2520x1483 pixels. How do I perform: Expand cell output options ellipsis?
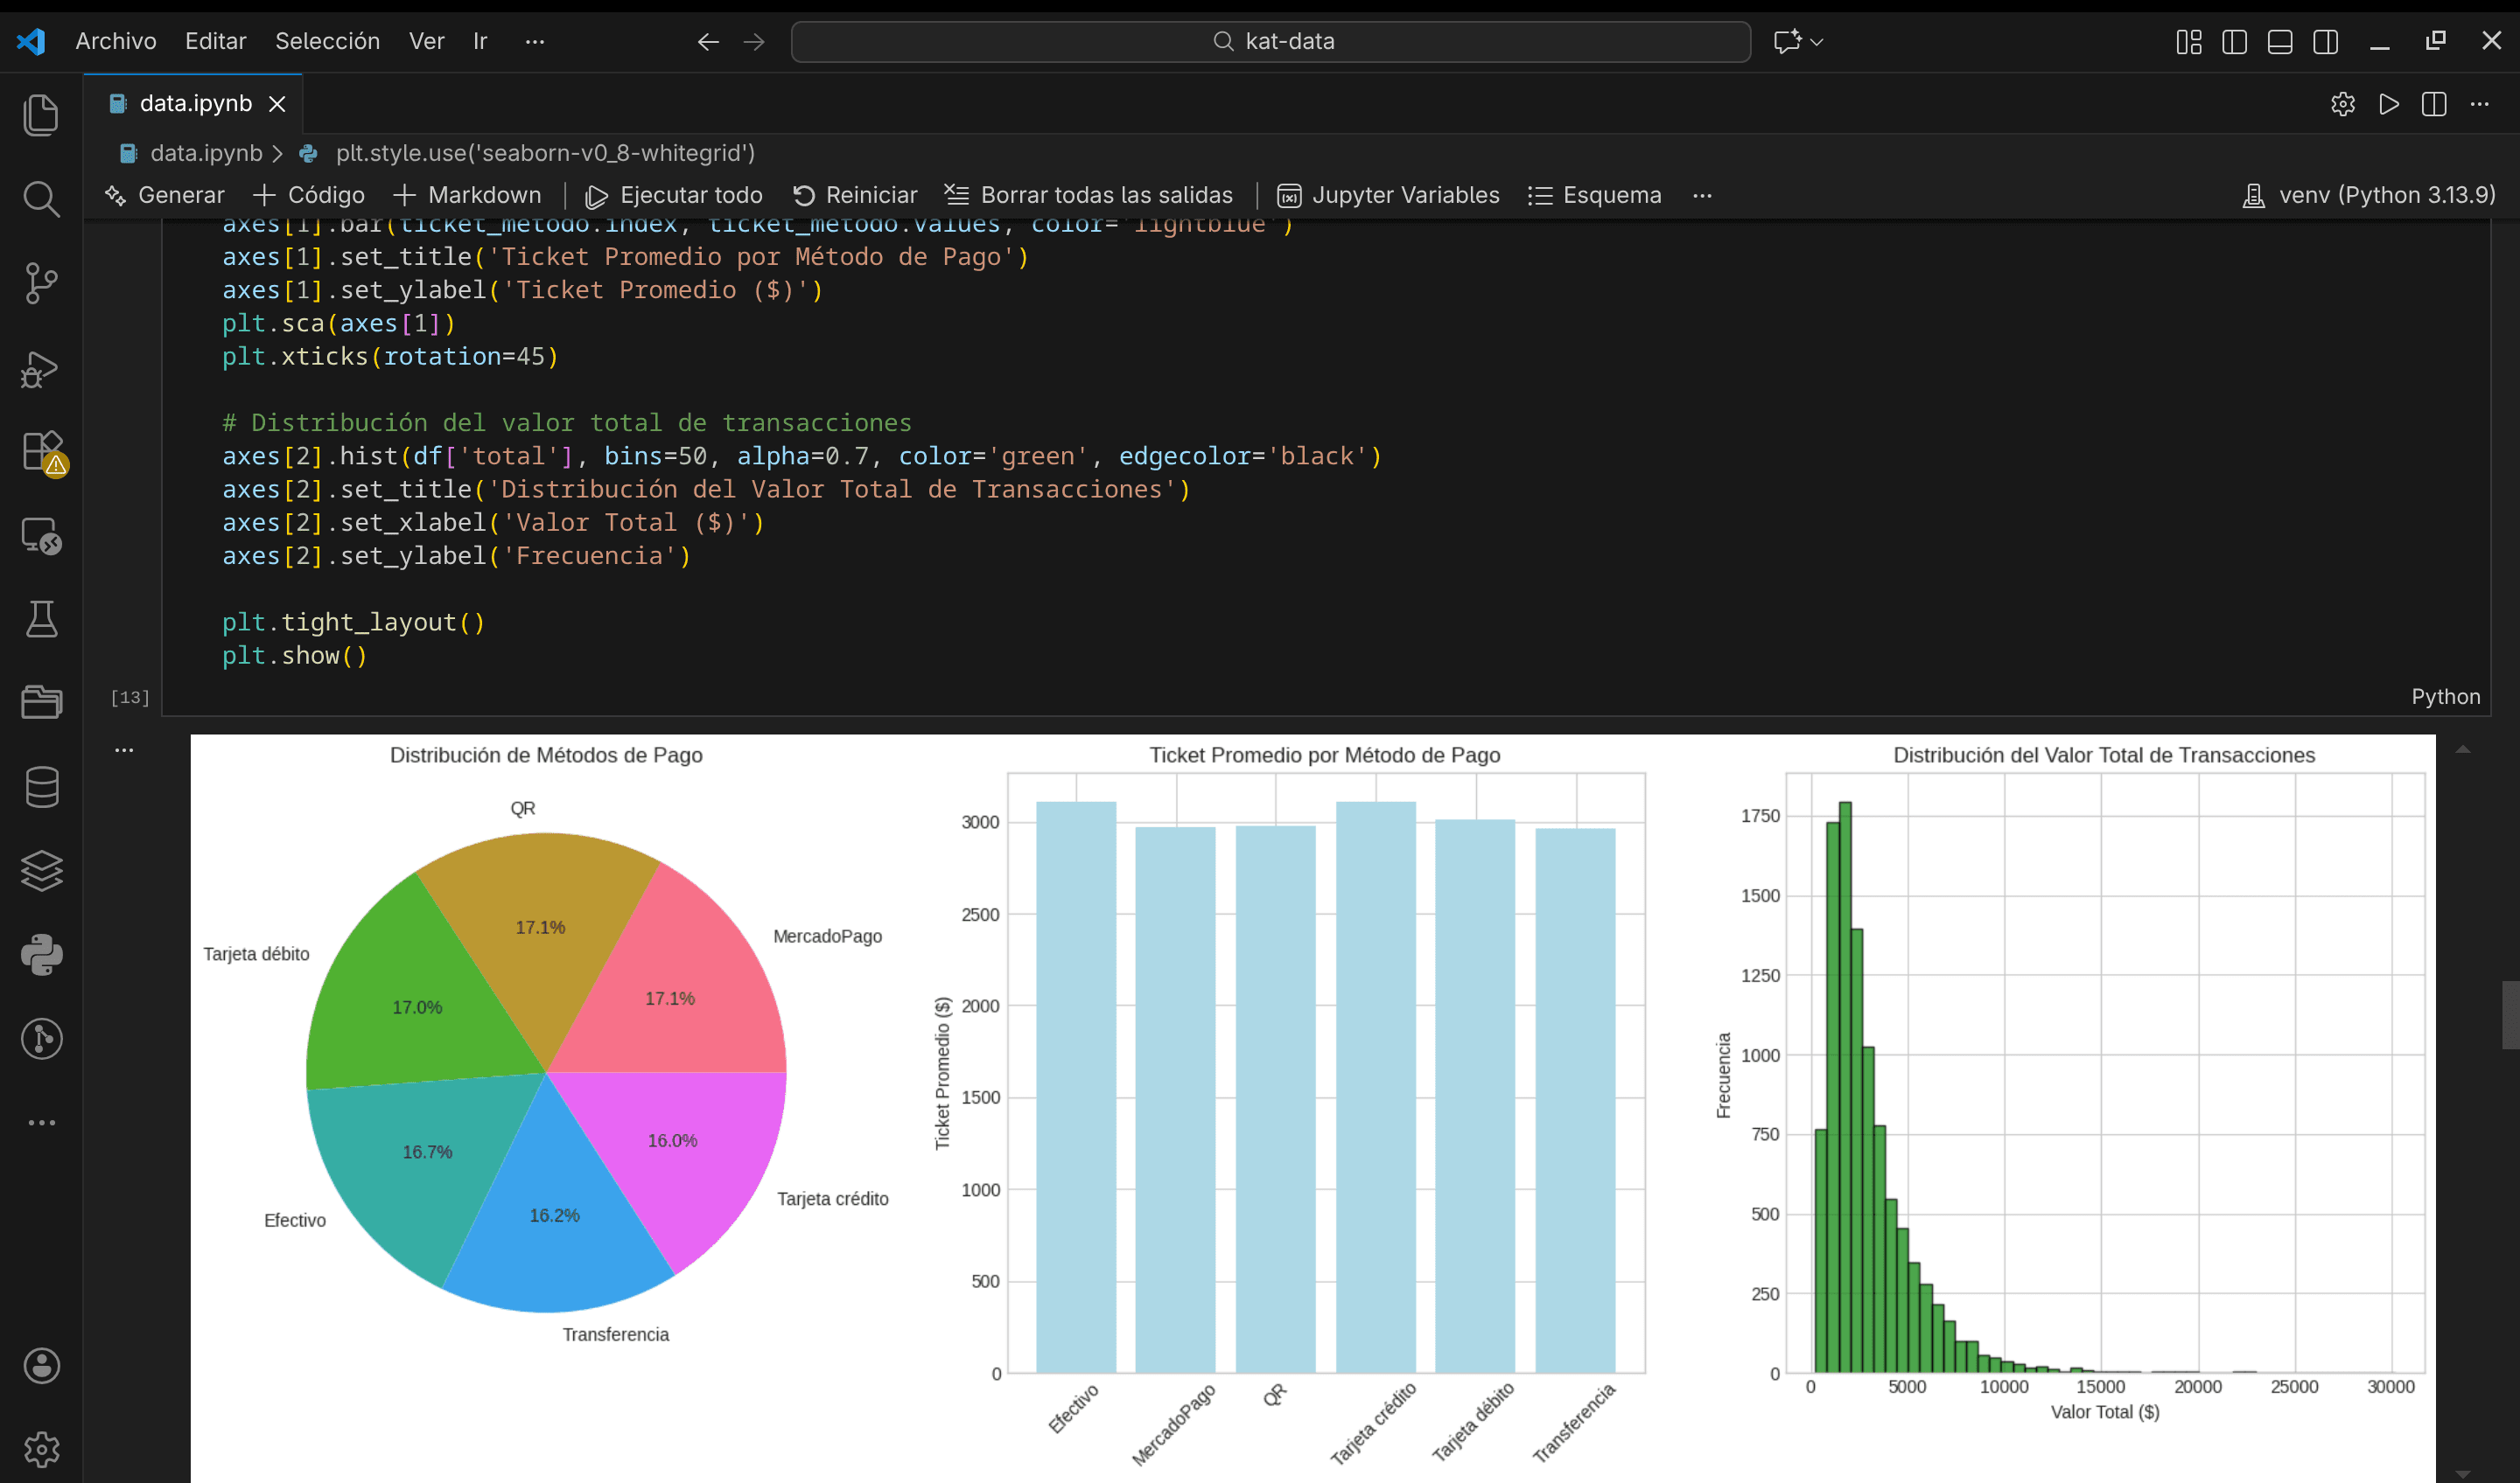(124, 749)
